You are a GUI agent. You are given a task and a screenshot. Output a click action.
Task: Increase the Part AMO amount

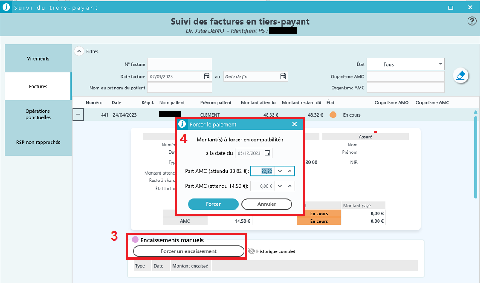coord(289,171)
